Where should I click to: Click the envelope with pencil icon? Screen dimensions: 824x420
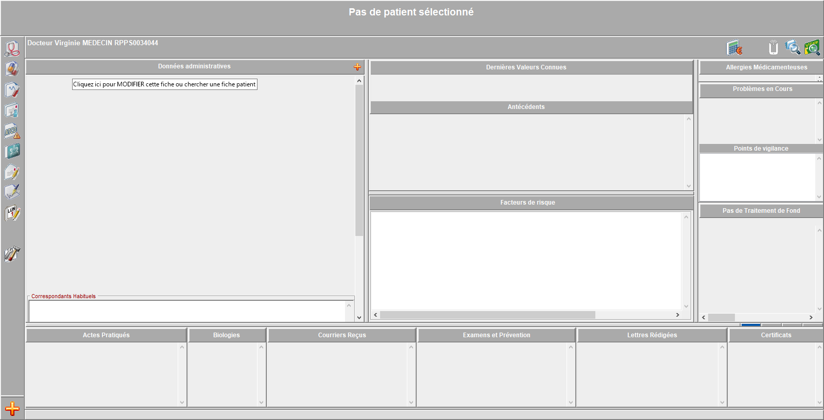[12, 172]
